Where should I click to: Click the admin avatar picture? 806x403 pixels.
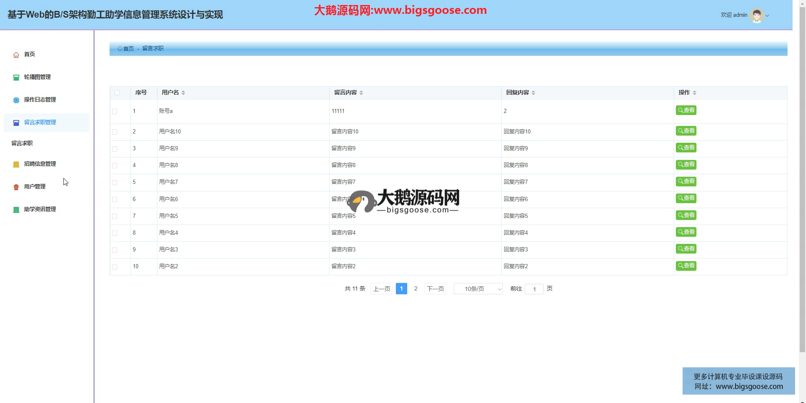tap(756, 16)
